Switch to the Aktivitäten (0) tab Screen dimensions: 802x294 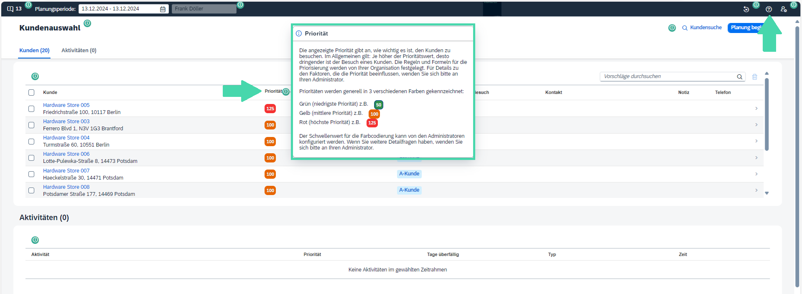click(x=79, y=51)
